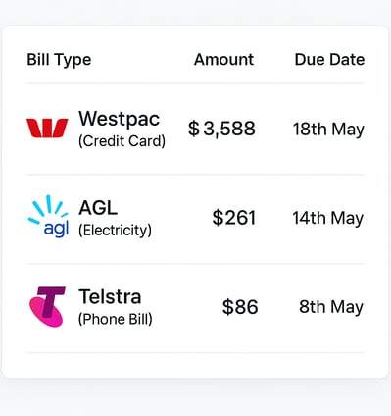The height and width of the screenshot is (416, 391).
Task: Click the $86 amount
Action: (x=240, y=307)
